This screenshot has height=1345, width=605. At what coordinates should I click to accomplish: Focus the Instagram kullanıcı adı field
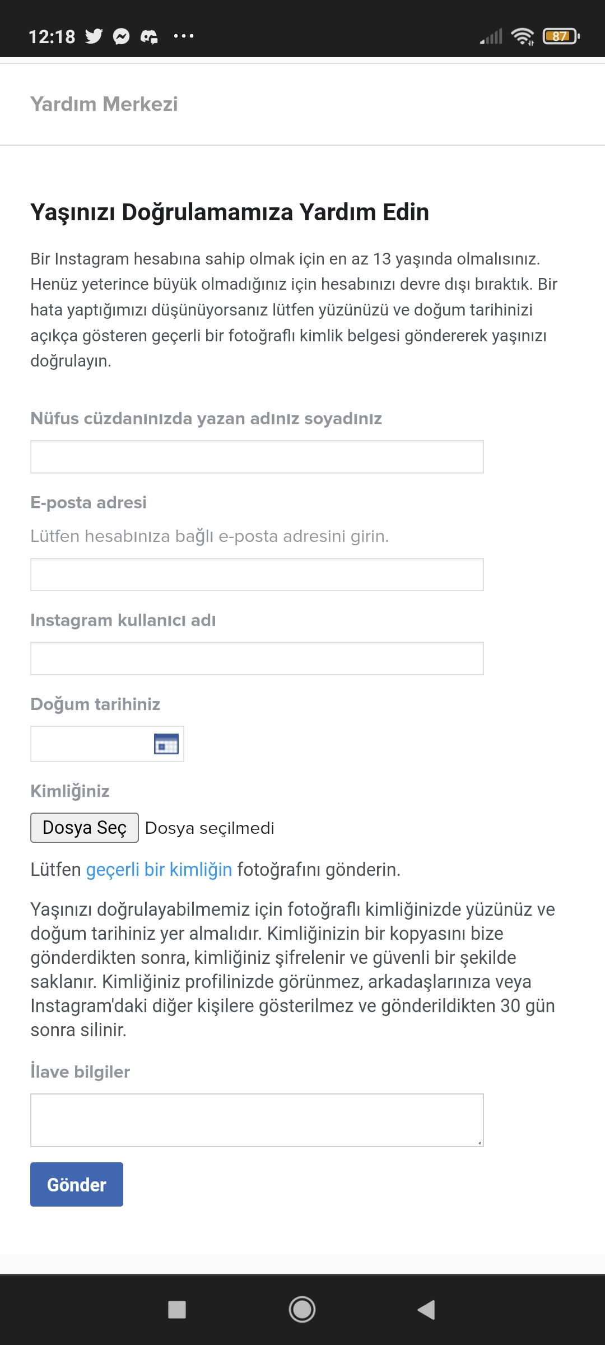[257, 658]
